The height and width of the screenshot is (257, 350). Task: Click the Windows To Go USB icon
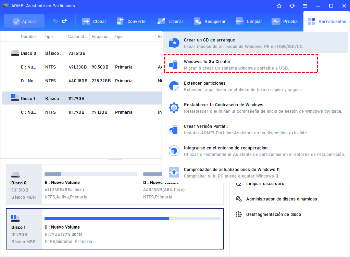coord(173,64)
